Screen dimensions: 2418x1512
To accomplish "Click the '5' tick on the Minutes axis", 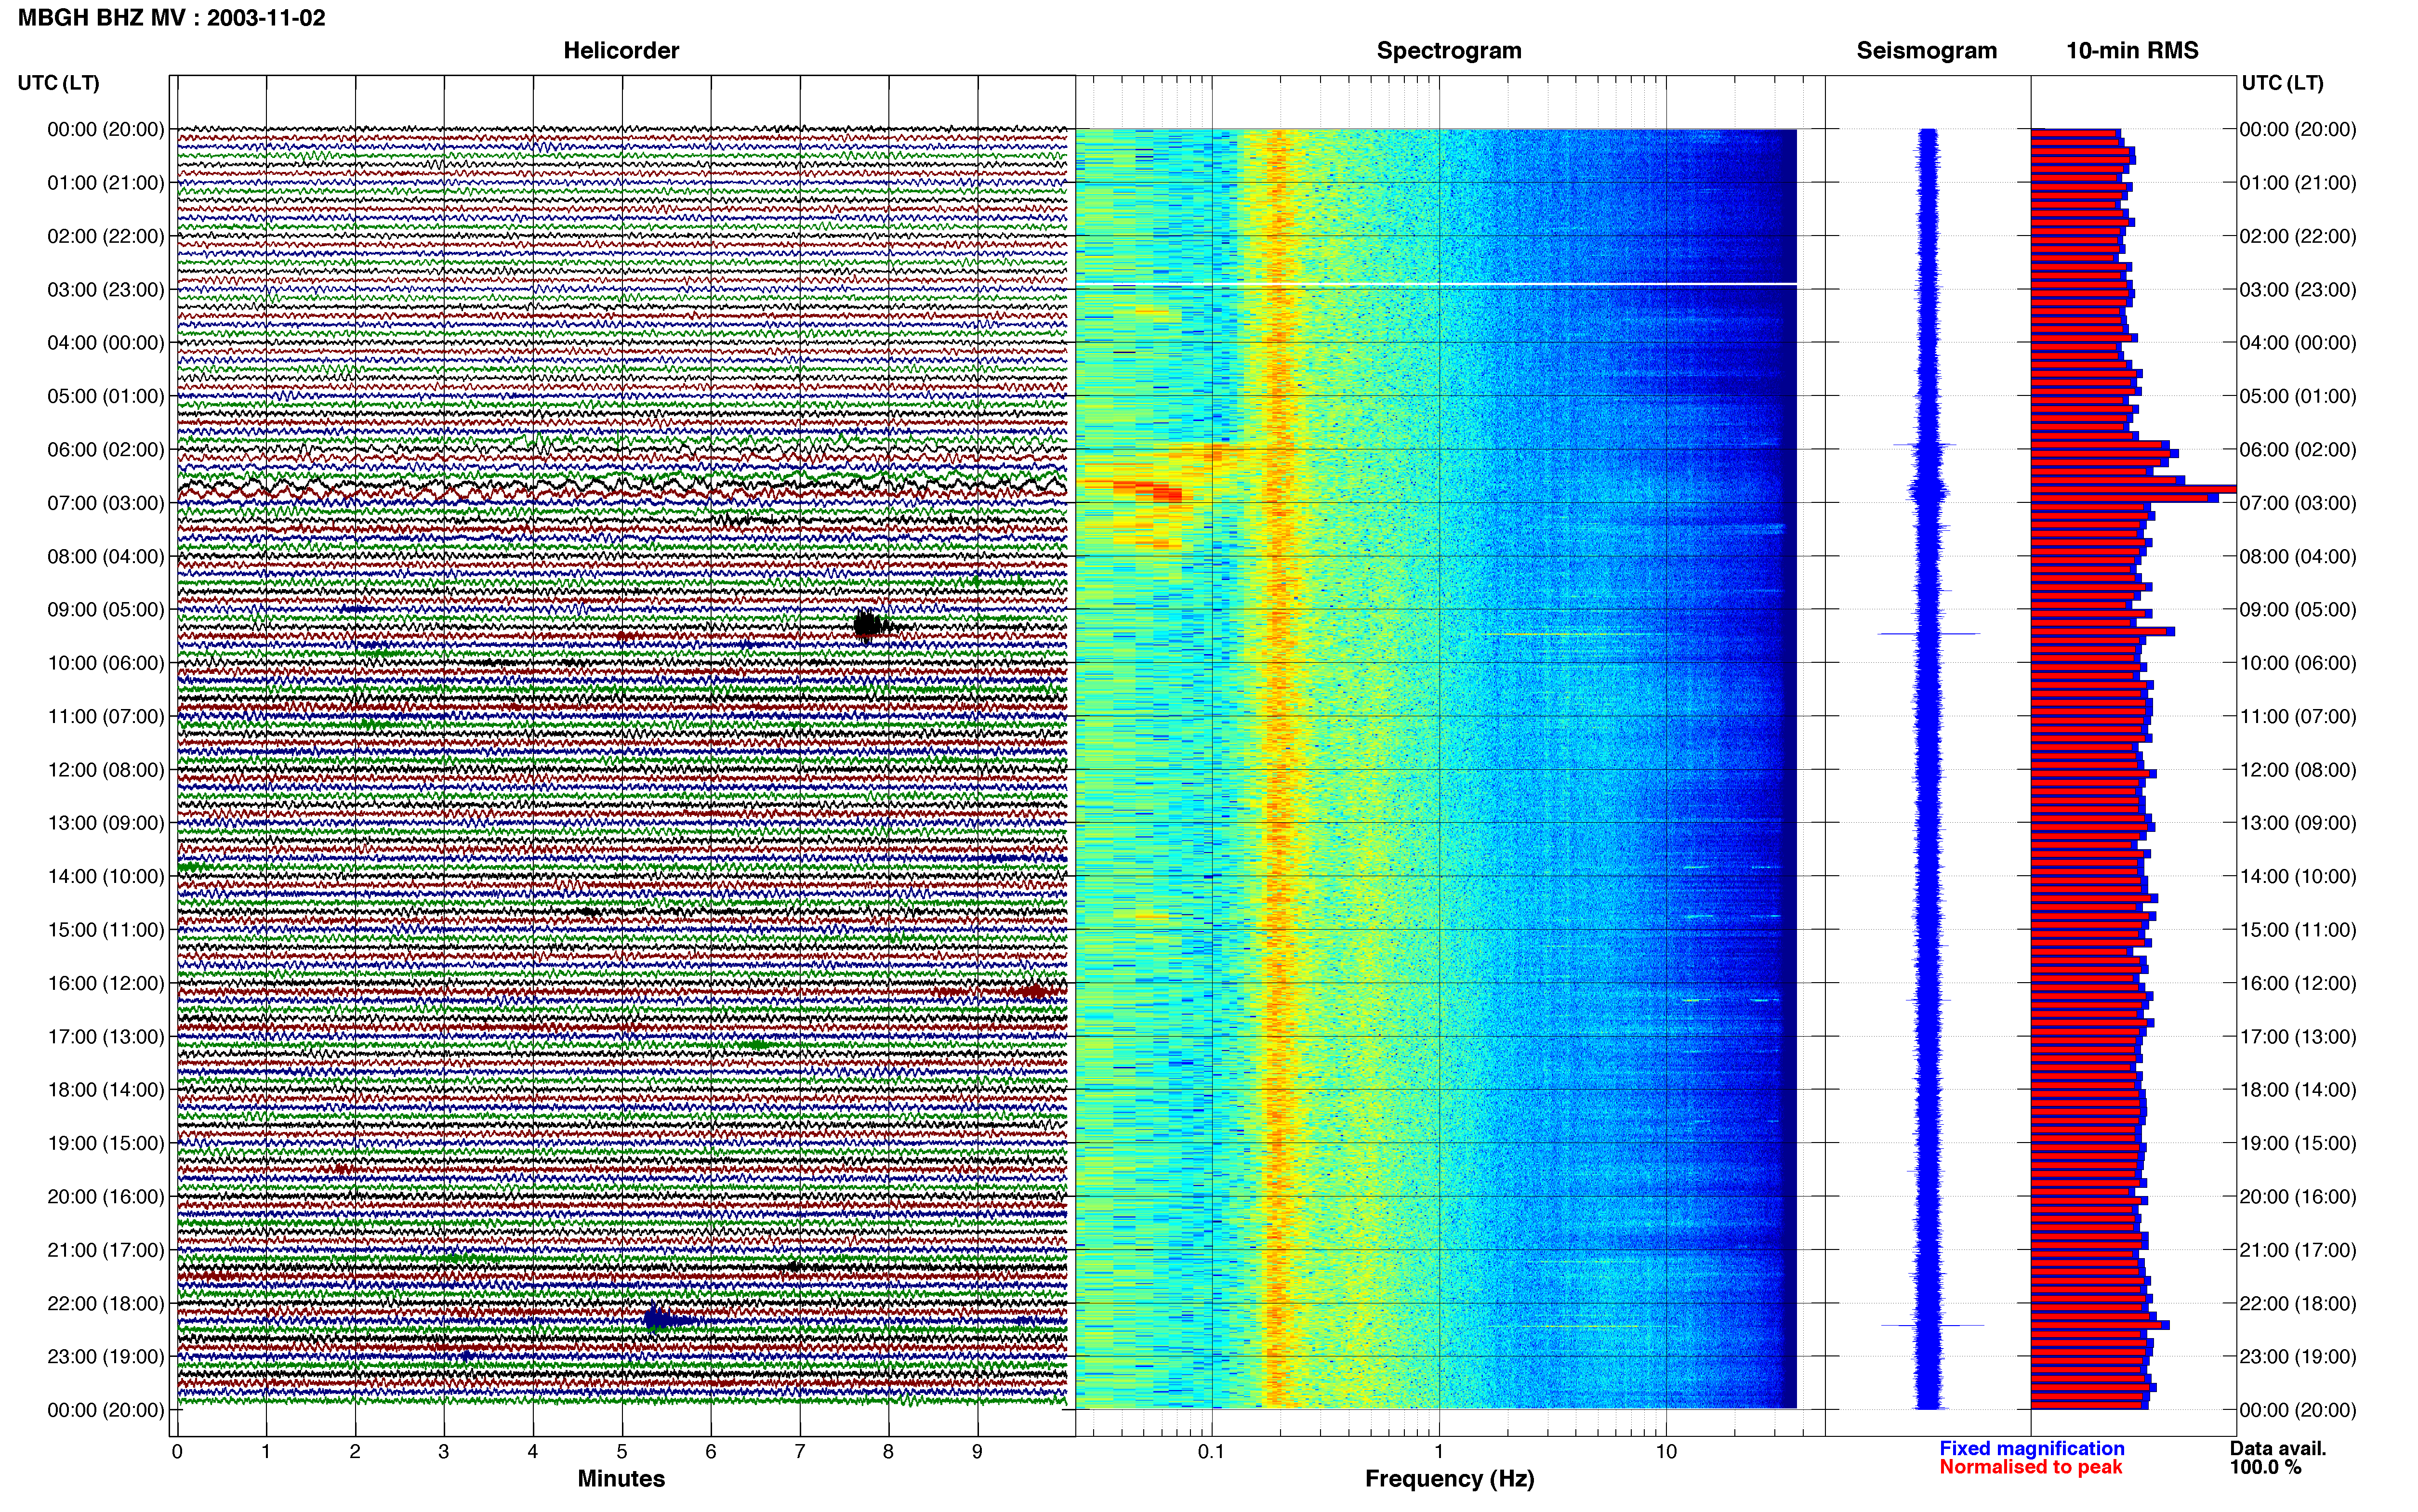I will (x=622, y=1452).
